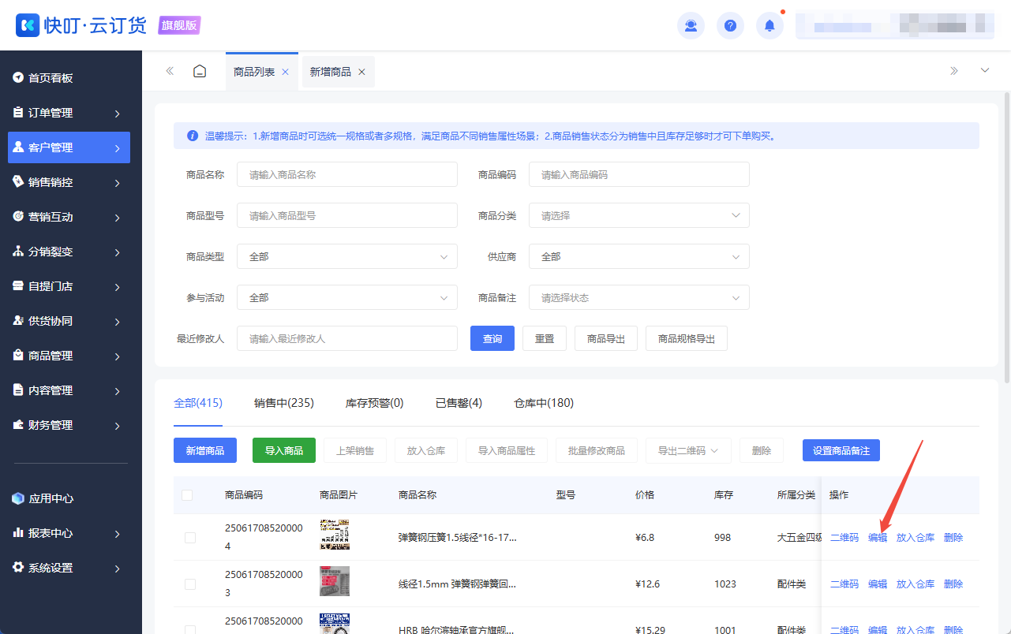Focus the 商品名称 input field
This screenshot has height=634, width=1011.
click(x=347, y=174)
